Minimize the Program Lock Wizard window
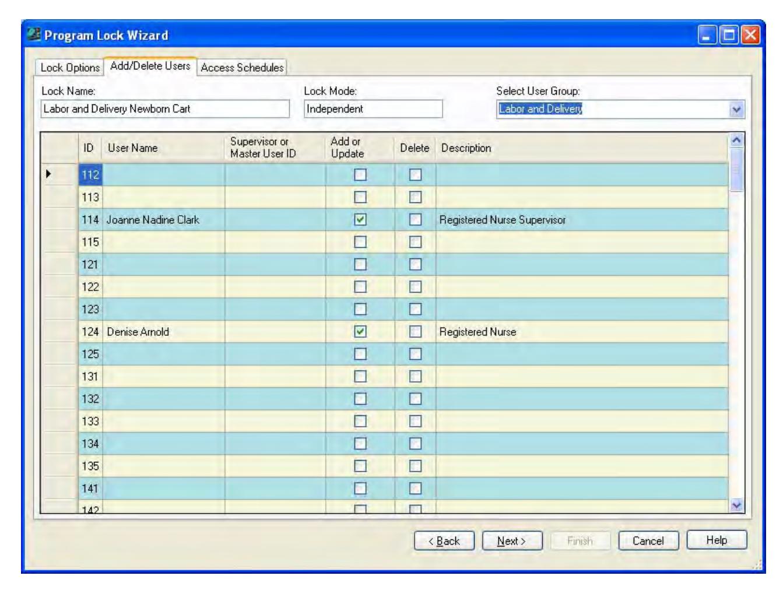The height and width of the screenshot is (593, 783). click(x=707, y=36)
